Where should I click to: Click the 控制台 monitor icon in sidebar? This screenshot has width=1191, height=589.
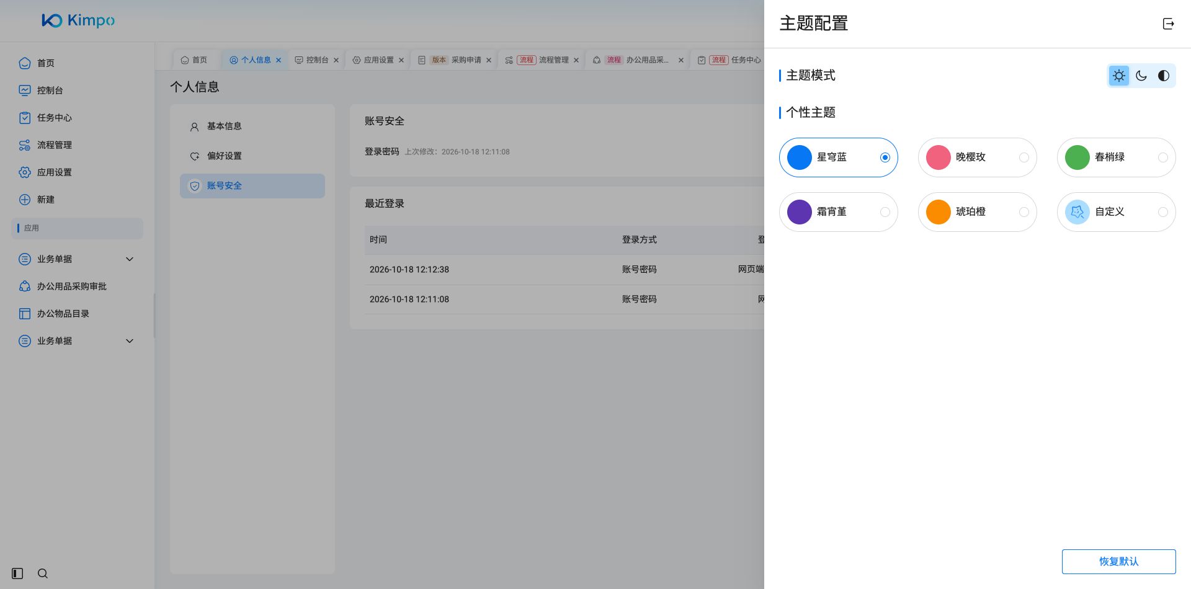point(25,91)
